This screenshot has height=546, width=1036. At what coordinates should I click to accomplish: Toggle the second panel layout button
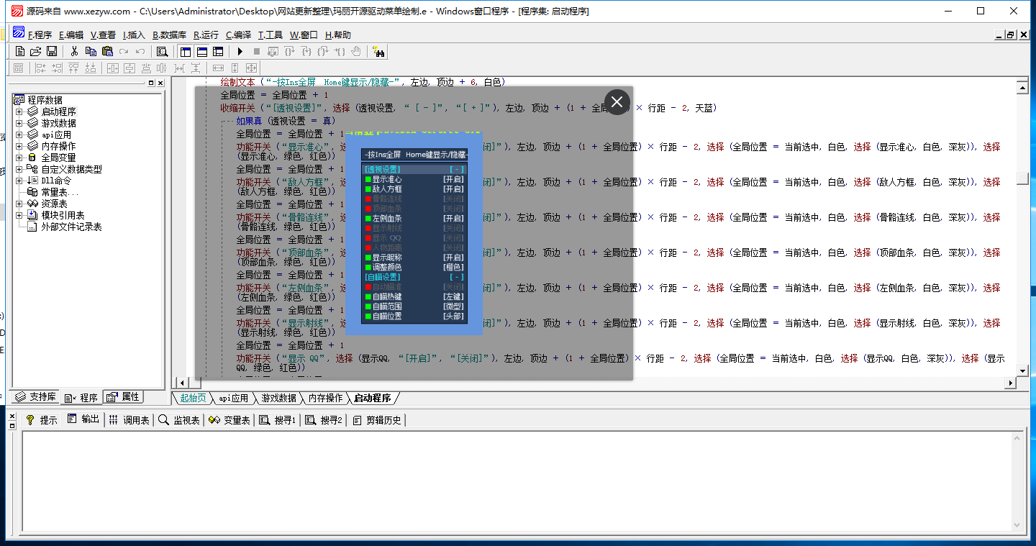tap(202, 52)
